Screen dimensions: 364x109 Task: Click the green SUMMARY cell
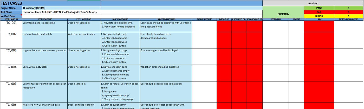point(283,14)
